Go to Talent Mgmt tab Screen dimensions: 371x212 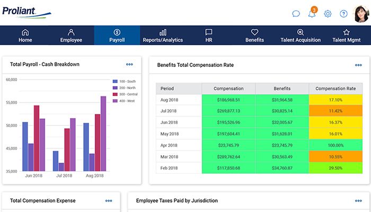click(x=346, y=36)
